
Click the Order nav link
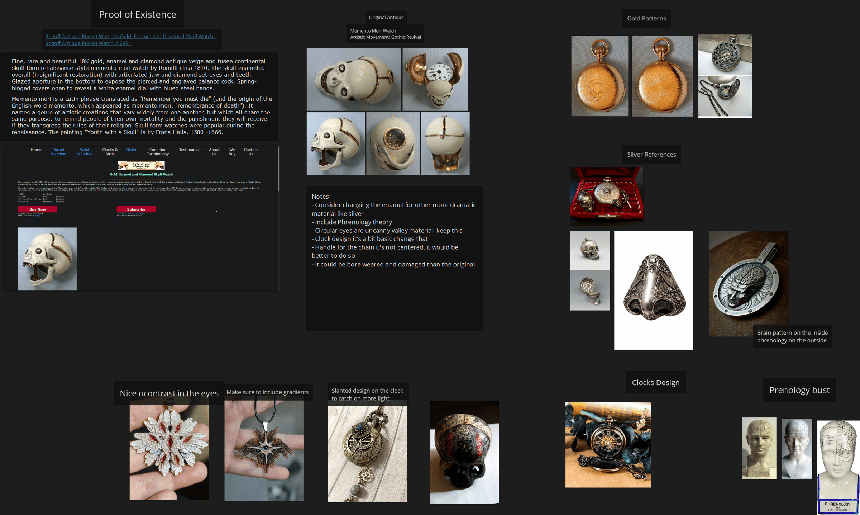tap(131, 150)
